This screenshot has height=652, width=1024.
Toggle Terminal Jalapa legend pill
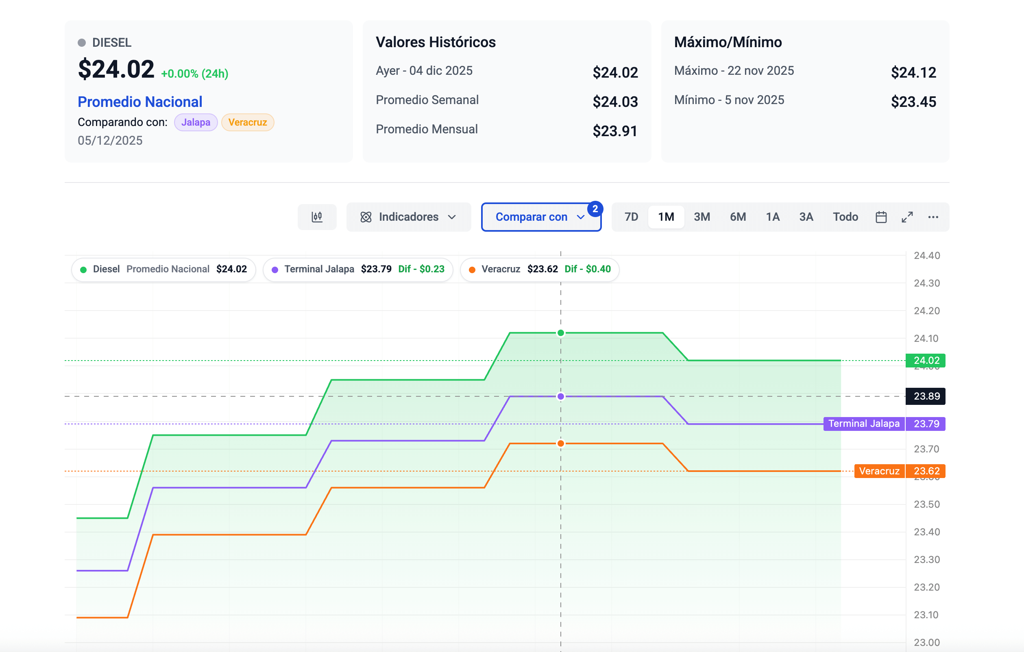point(358,269)
